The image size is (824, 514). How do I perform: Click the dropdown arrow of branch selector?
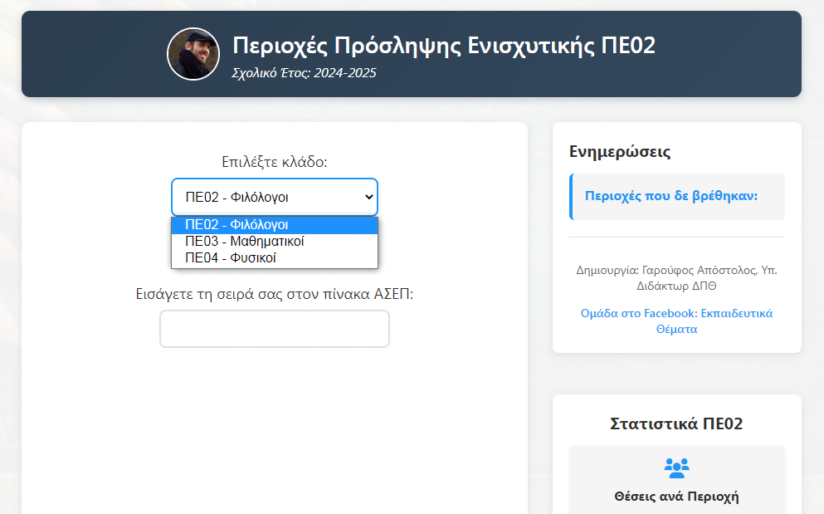click(x=369, y=198)
